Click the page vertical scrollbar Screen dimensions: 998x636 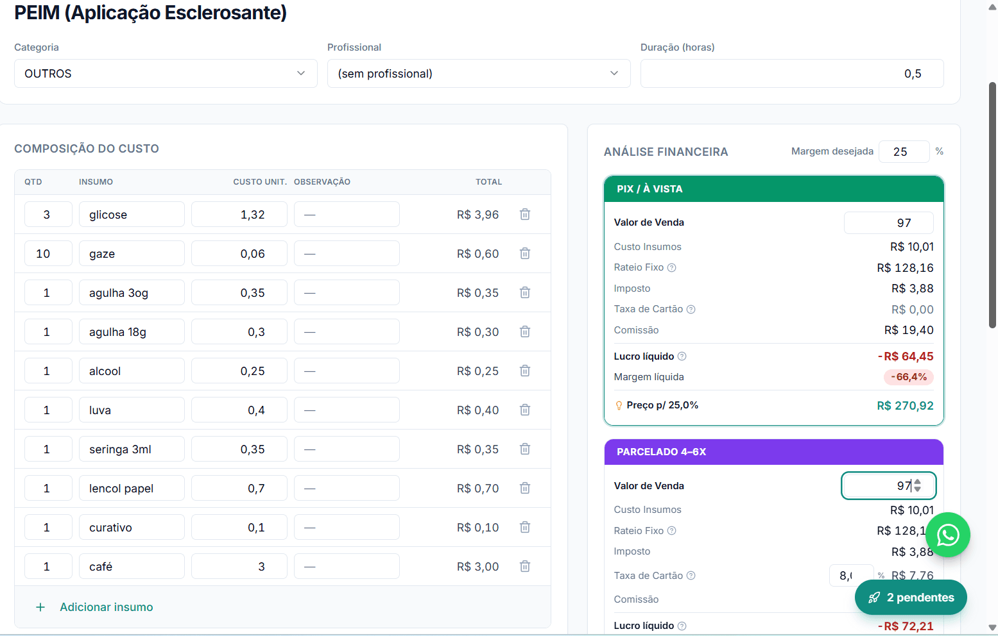[x=993, y=205]
